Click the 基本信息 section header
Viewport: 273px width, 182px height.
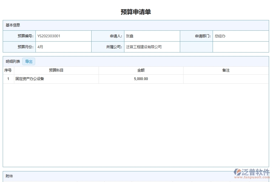coord(13,25)
